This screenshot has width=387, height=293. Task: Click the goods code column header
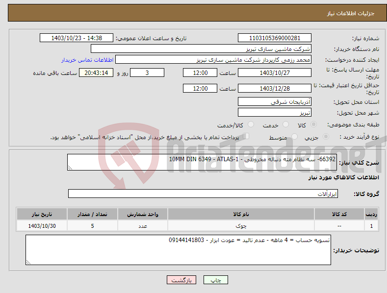pyautogui.click(x=339, y=214)
